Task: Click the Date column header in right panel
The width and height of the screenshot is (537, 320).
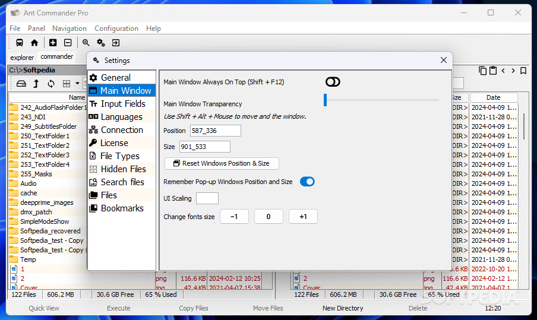Action: pos(494,97)
